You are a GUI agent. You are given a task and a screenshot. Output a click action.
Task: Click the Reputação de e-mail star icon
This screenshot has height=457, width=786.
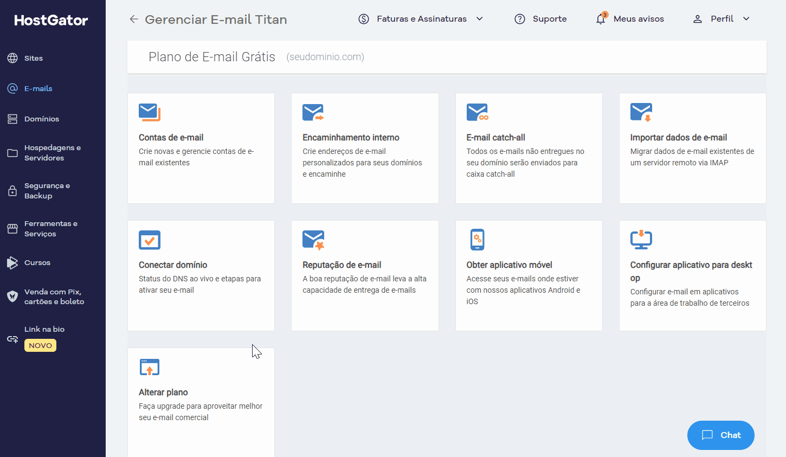coord(313,240)
